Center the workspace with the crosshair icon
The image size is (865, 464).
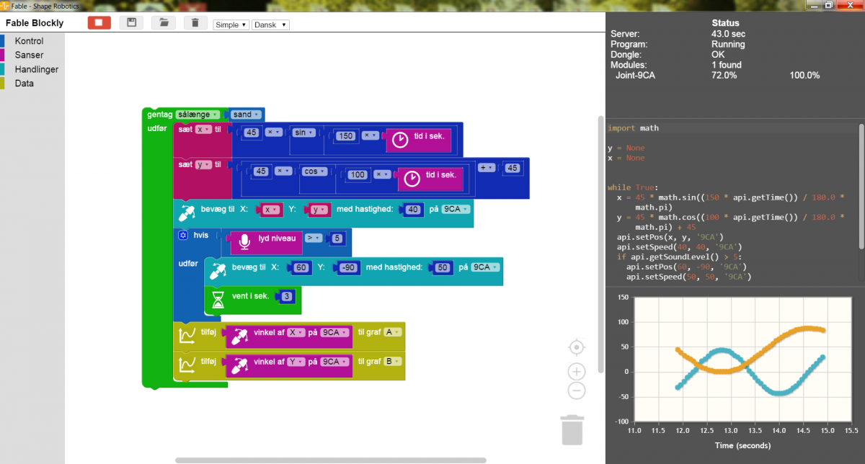pyautogui.click(x=577, y=347)
